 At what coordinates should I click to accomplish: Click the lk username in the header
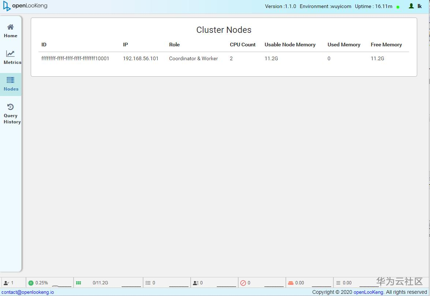(420, 6)
